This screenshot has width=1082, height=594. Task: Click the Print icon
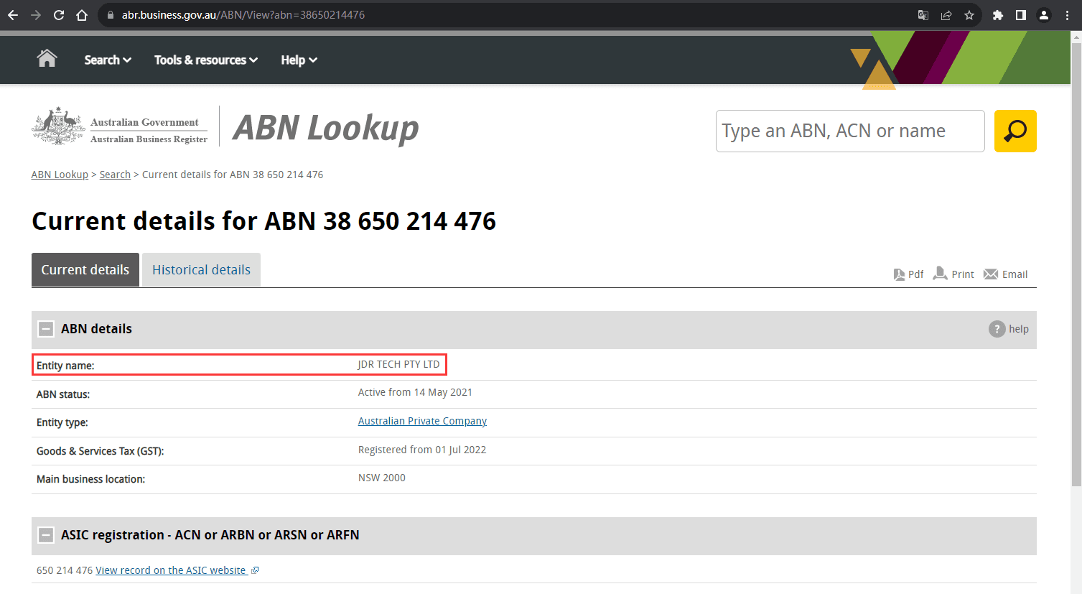click(940, 274)
